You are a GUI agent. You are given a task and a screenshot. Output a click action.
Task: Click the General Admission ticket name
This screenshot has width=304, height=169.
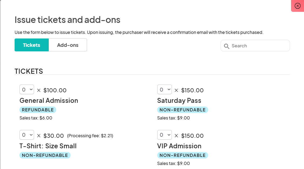pos(49,100)
